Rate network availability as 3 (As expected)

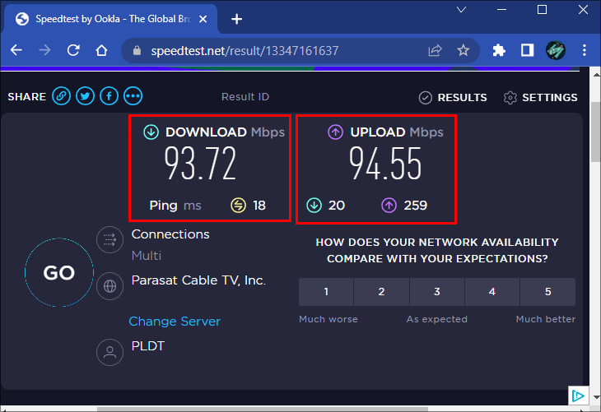click(x=437, y=292)
